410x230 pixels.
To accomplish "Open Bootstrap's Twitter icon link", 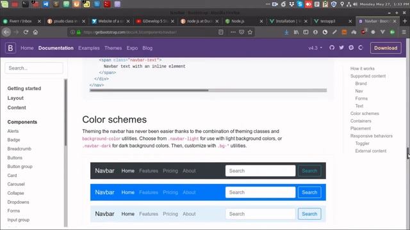I will pos(341,48).
